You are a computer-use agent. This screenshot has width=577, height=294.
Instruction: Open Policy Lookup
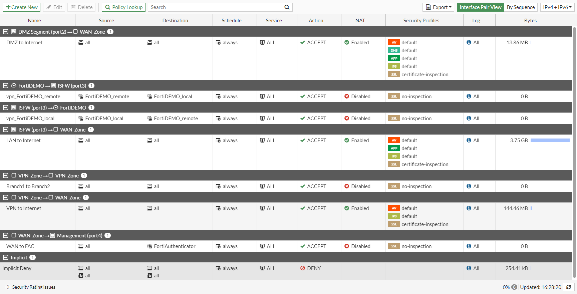(x=123, y=7)
